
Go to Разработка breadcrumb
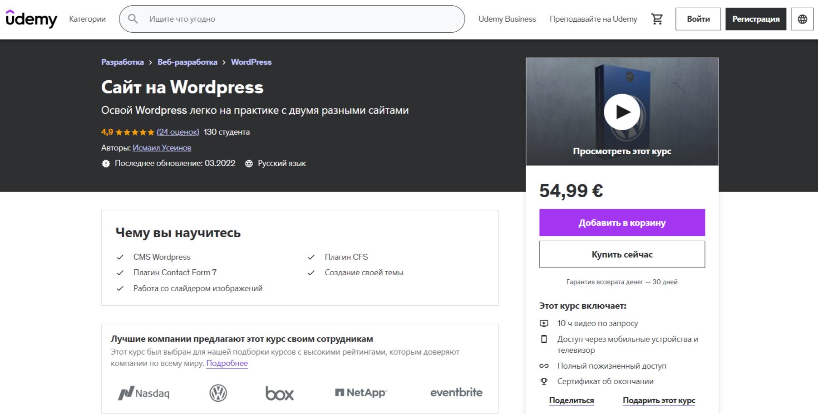(x=122, y=62)
